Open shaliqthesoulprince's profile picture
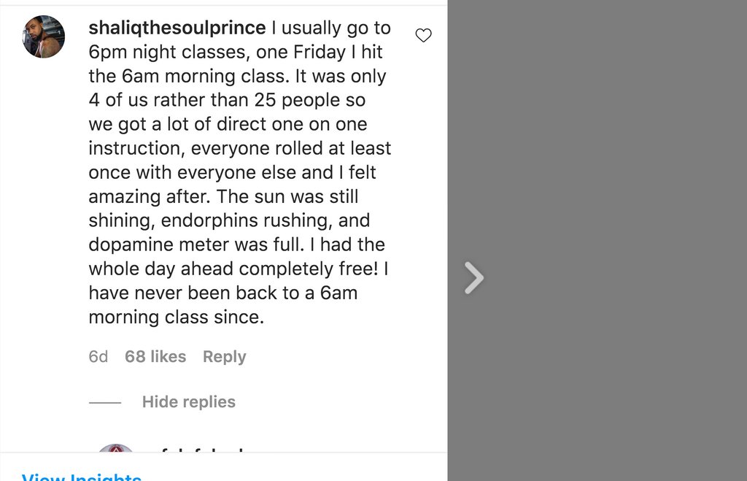 [43, 36]
